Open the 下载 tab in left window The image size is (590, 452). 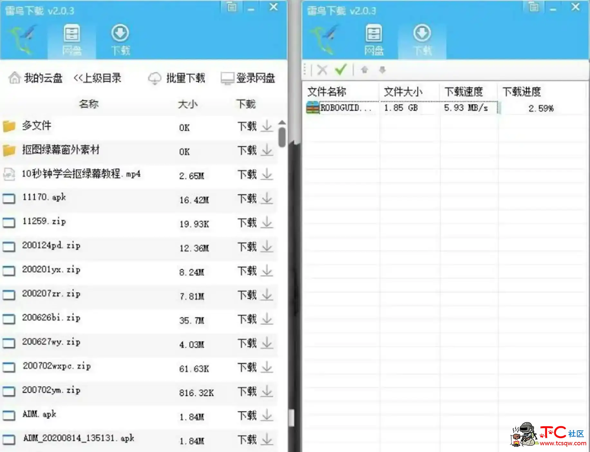coord(120,40)
